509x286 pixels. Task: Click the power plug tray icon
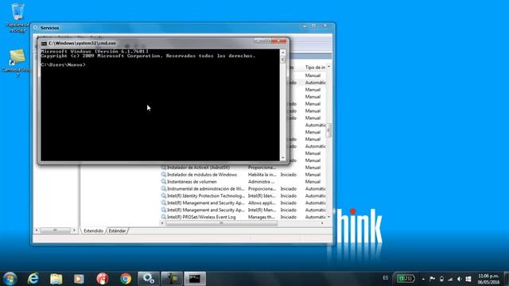(441, 279)
